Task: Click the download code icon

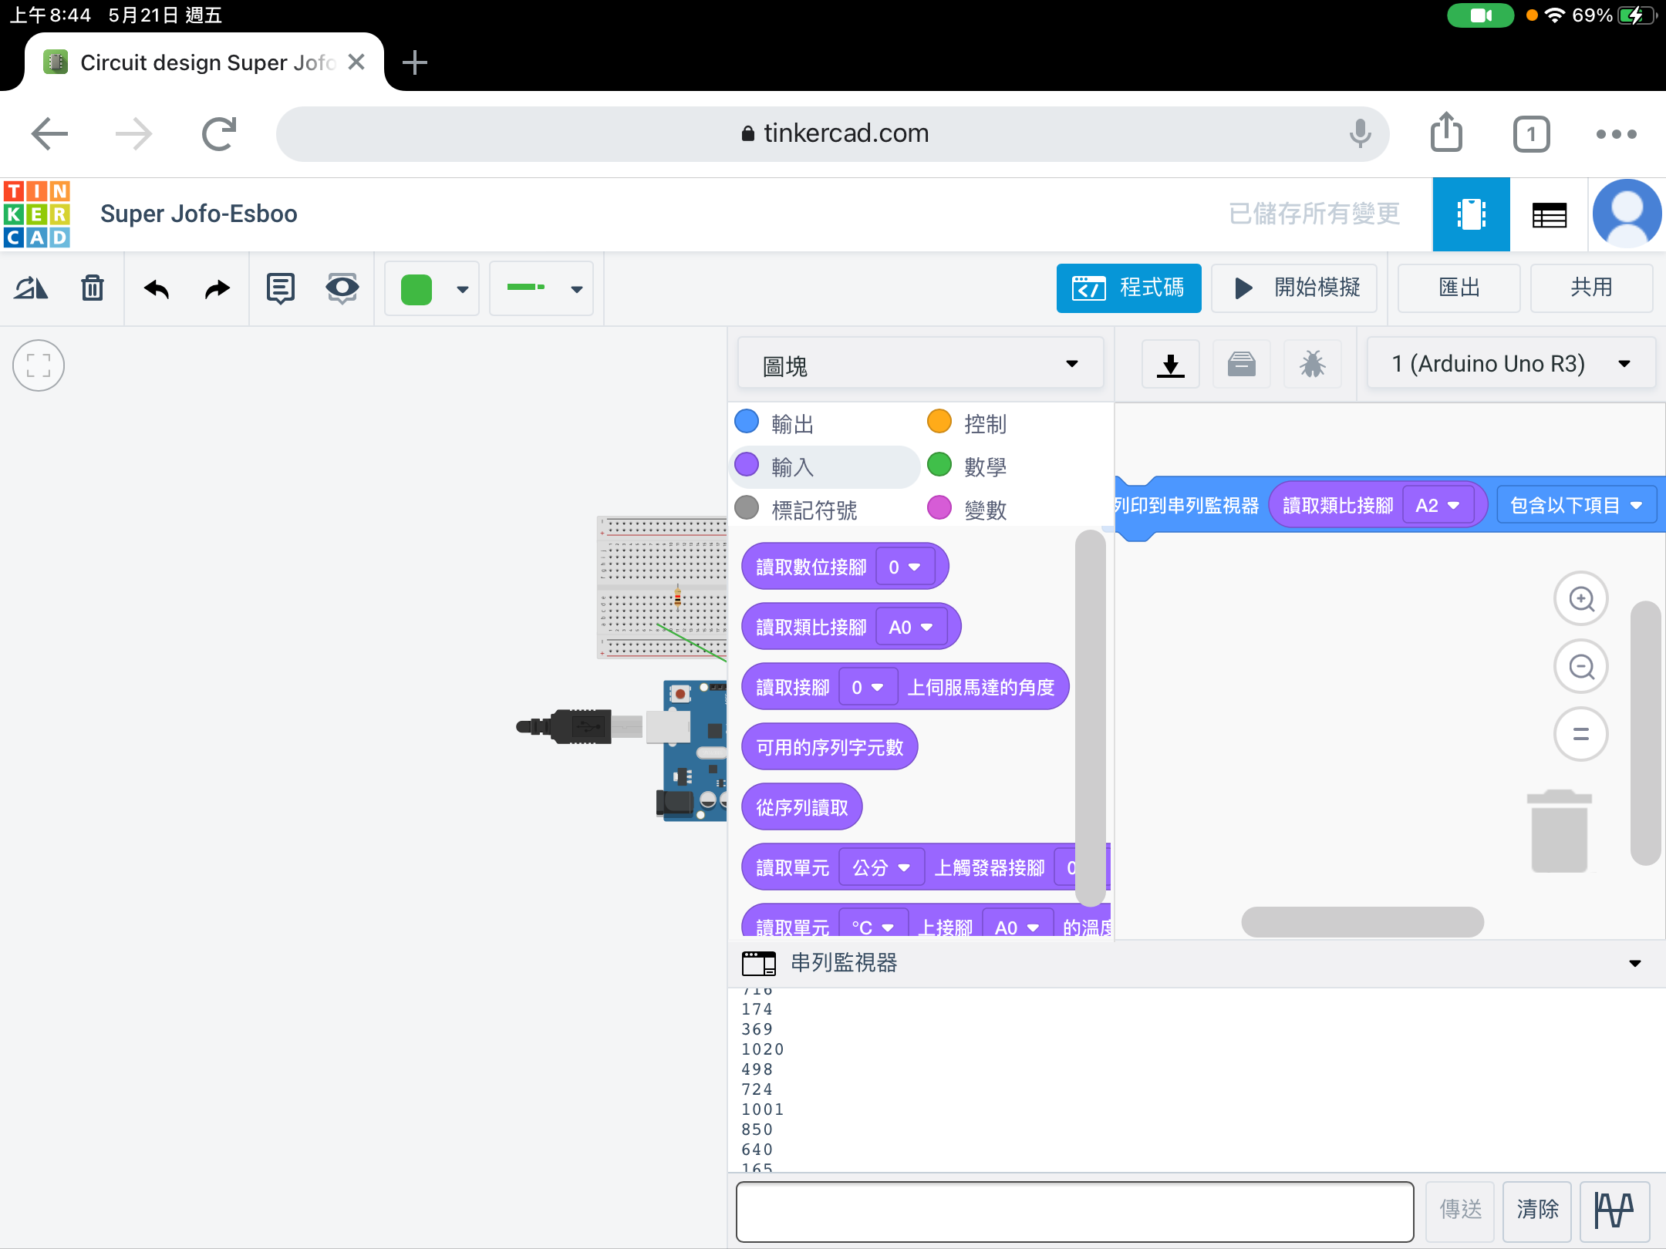Action: tap(1170, 364)
